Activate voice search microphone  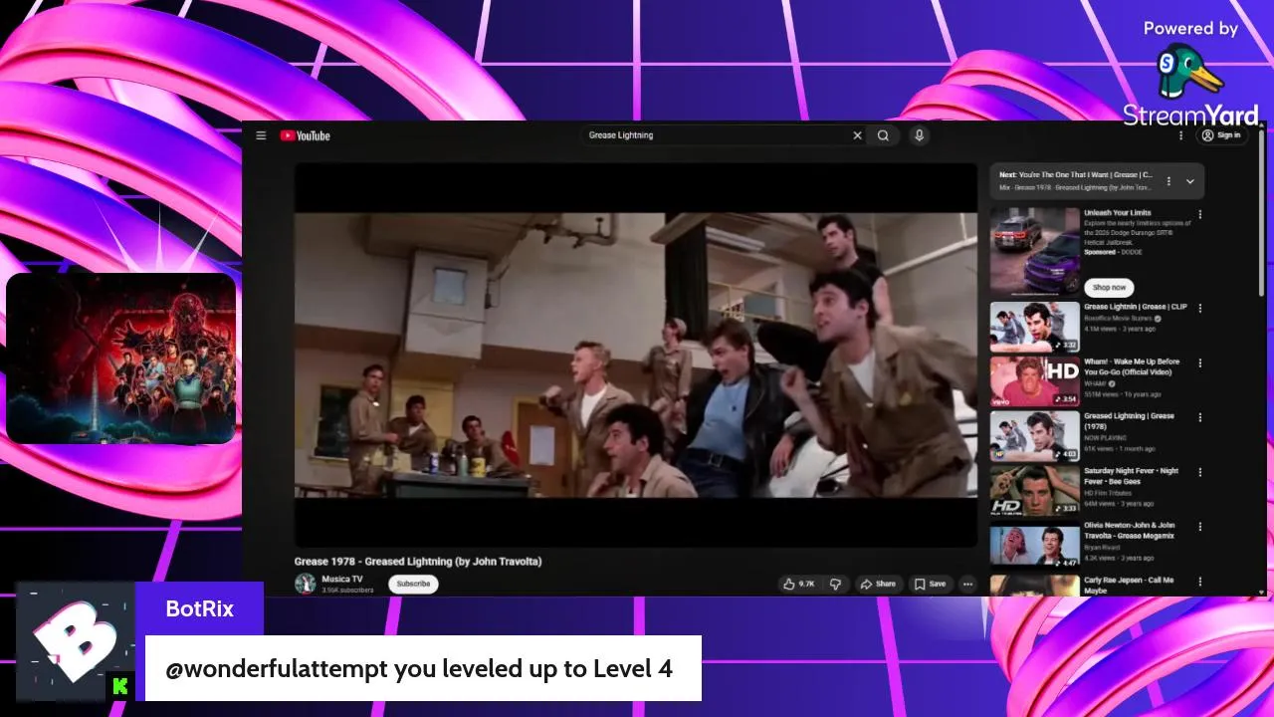(919, 135)
